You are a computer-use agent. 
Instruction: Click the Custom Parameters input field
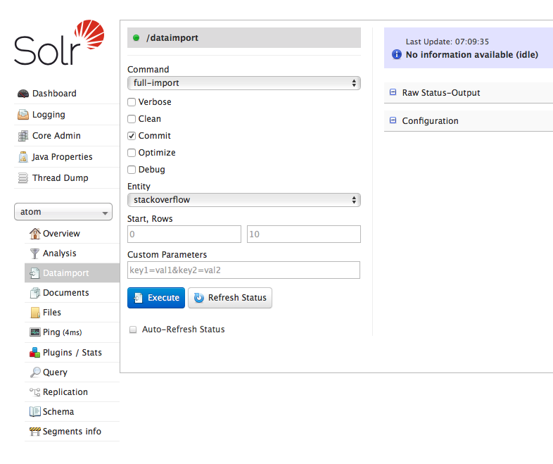[x=243, y=270]
